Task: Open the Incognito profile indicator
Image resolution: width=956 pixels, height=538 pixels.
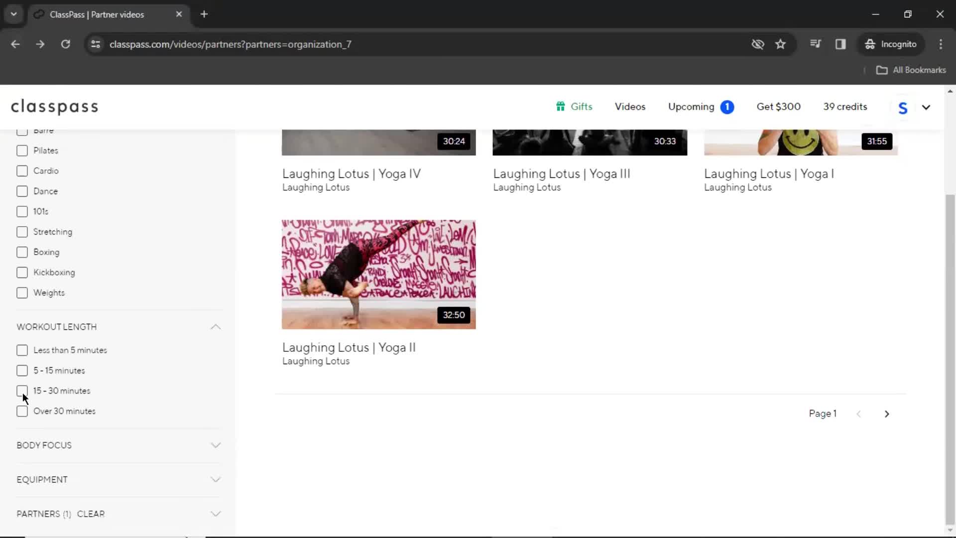Action: [891, 44]
